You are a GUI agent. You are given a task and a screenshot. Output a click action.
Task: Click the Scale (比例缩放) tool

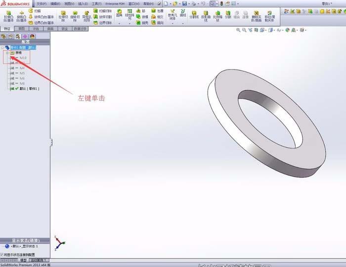(217, 16)
